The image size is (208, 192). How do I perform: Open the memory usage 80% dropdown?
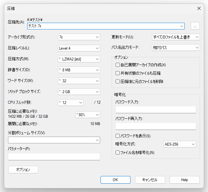tap(88, 115)
